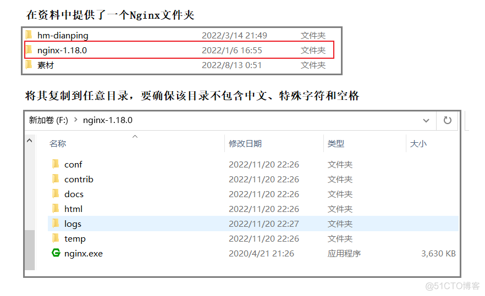Click the date 2022/8/13 0:51

pyautogui.click(x=232, y=65)
